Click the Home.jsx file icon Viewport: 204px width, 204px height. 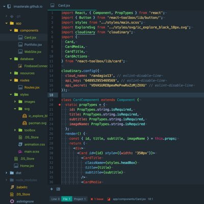(16, 166)
